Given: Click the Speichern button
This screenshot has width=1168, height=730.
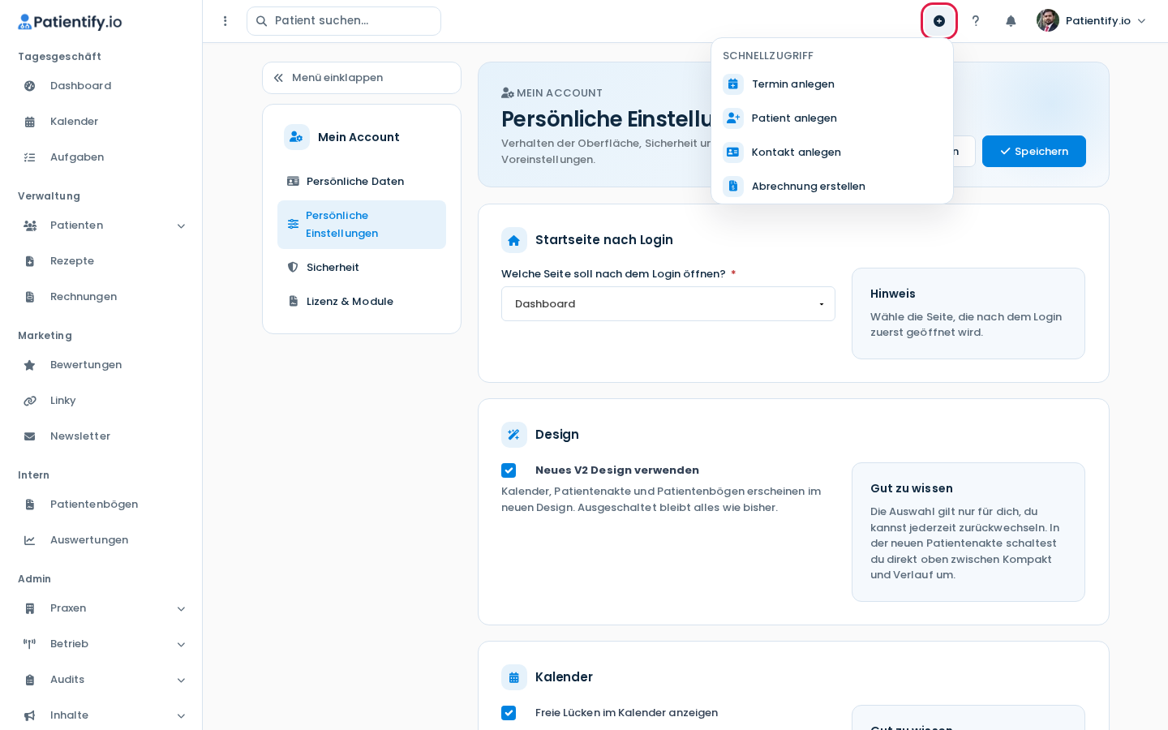Looking at the screenshot, I should (1034, 152).
